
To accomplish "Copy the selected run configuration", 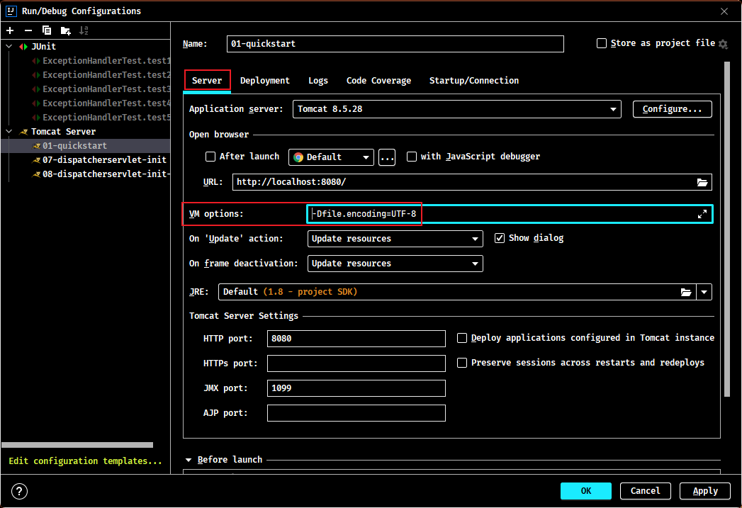I will click(46, 30).
